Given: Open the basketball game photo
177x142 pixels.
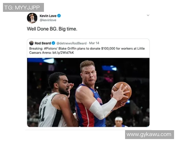Looking at the screenshot, I should pyautogui.click(x=88, y=92).
